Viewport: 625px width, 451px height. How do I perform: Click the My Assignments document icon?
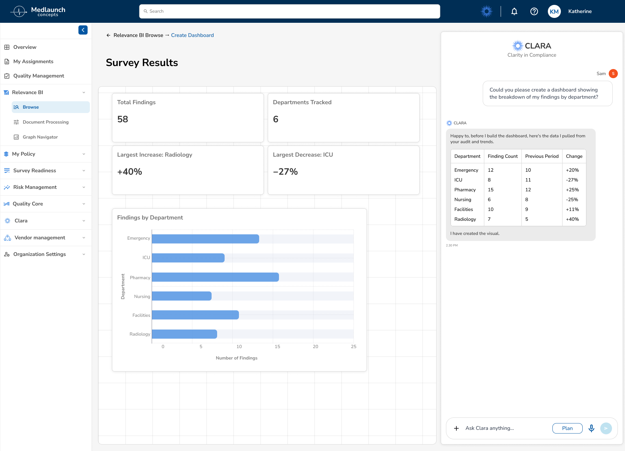click(7, 62)
